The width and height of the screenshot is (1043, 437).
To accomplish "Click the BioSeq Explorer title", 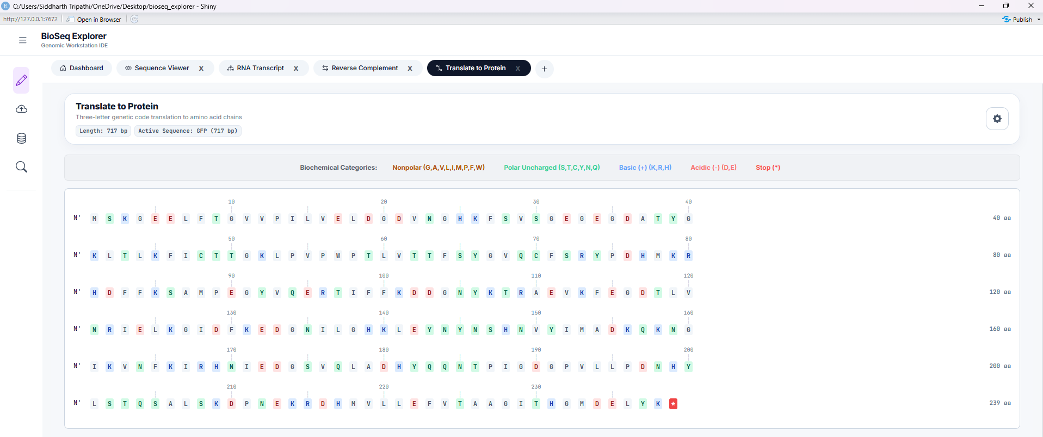I will tap(74, 36).
